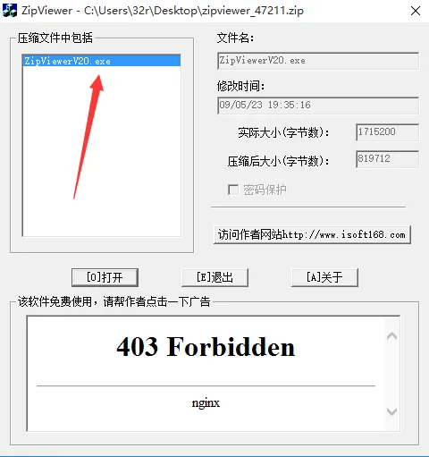Click the title bar showing zipviewer_47211.zip path
This screenshot has width=429, height=457.
click(163, 11)
